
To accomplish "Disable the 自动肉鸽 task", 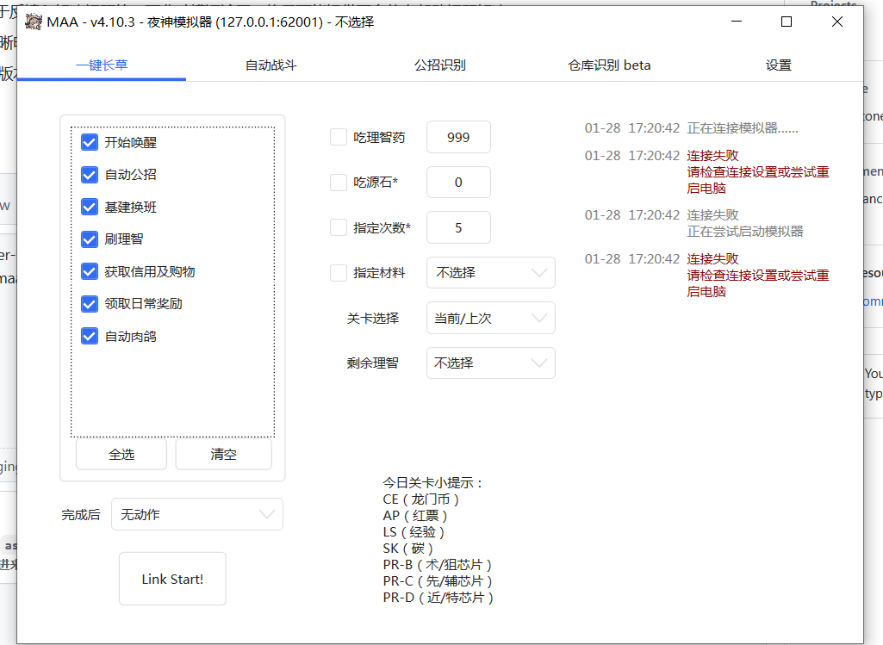I will pyautogui.click(x=90, y=337).
